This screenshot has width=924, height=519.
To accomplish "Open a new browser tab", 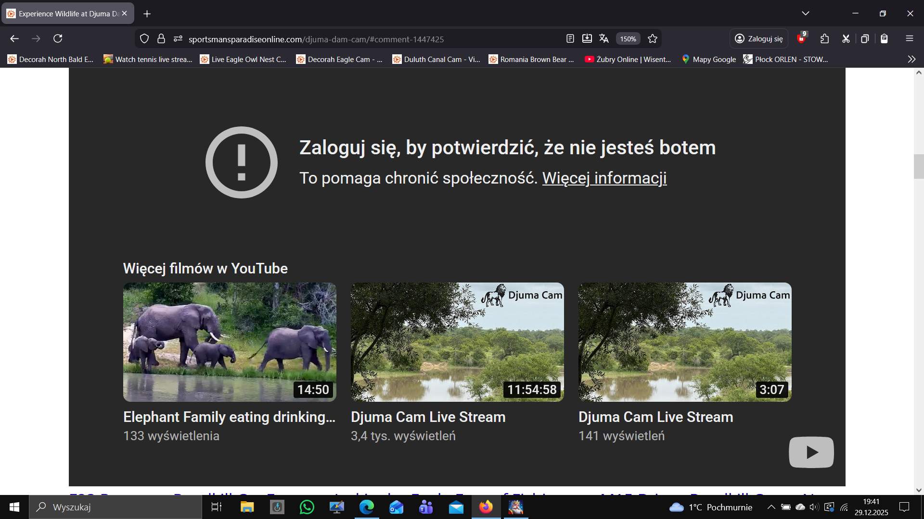I will 147,13.
